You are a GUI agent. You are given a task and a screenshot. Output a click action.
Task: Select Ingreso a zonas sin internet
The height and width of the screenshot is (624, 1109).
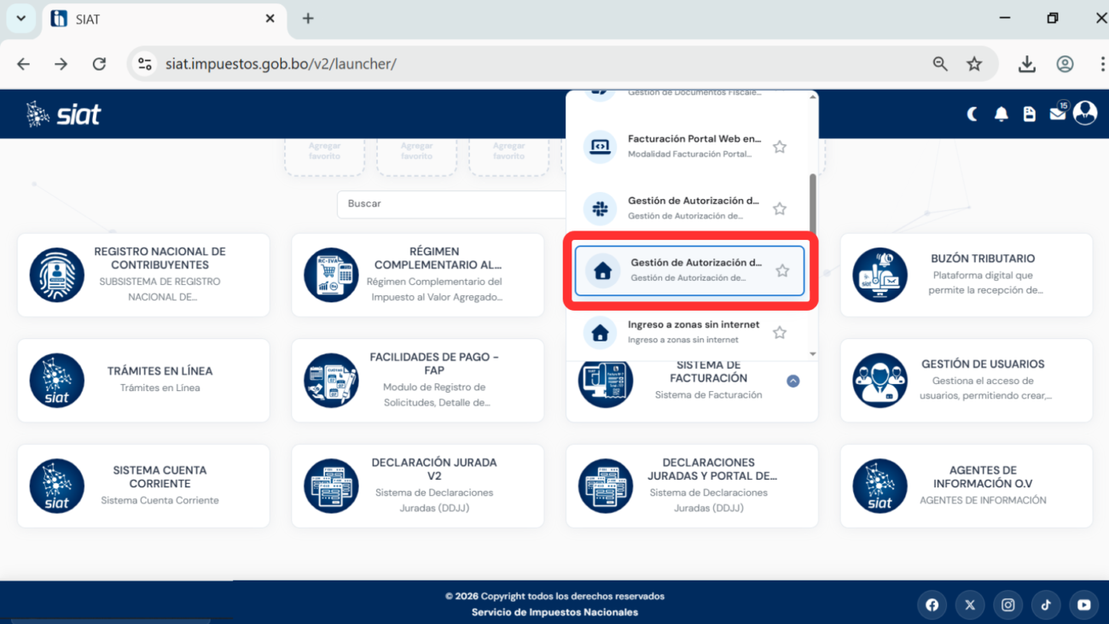681,331
